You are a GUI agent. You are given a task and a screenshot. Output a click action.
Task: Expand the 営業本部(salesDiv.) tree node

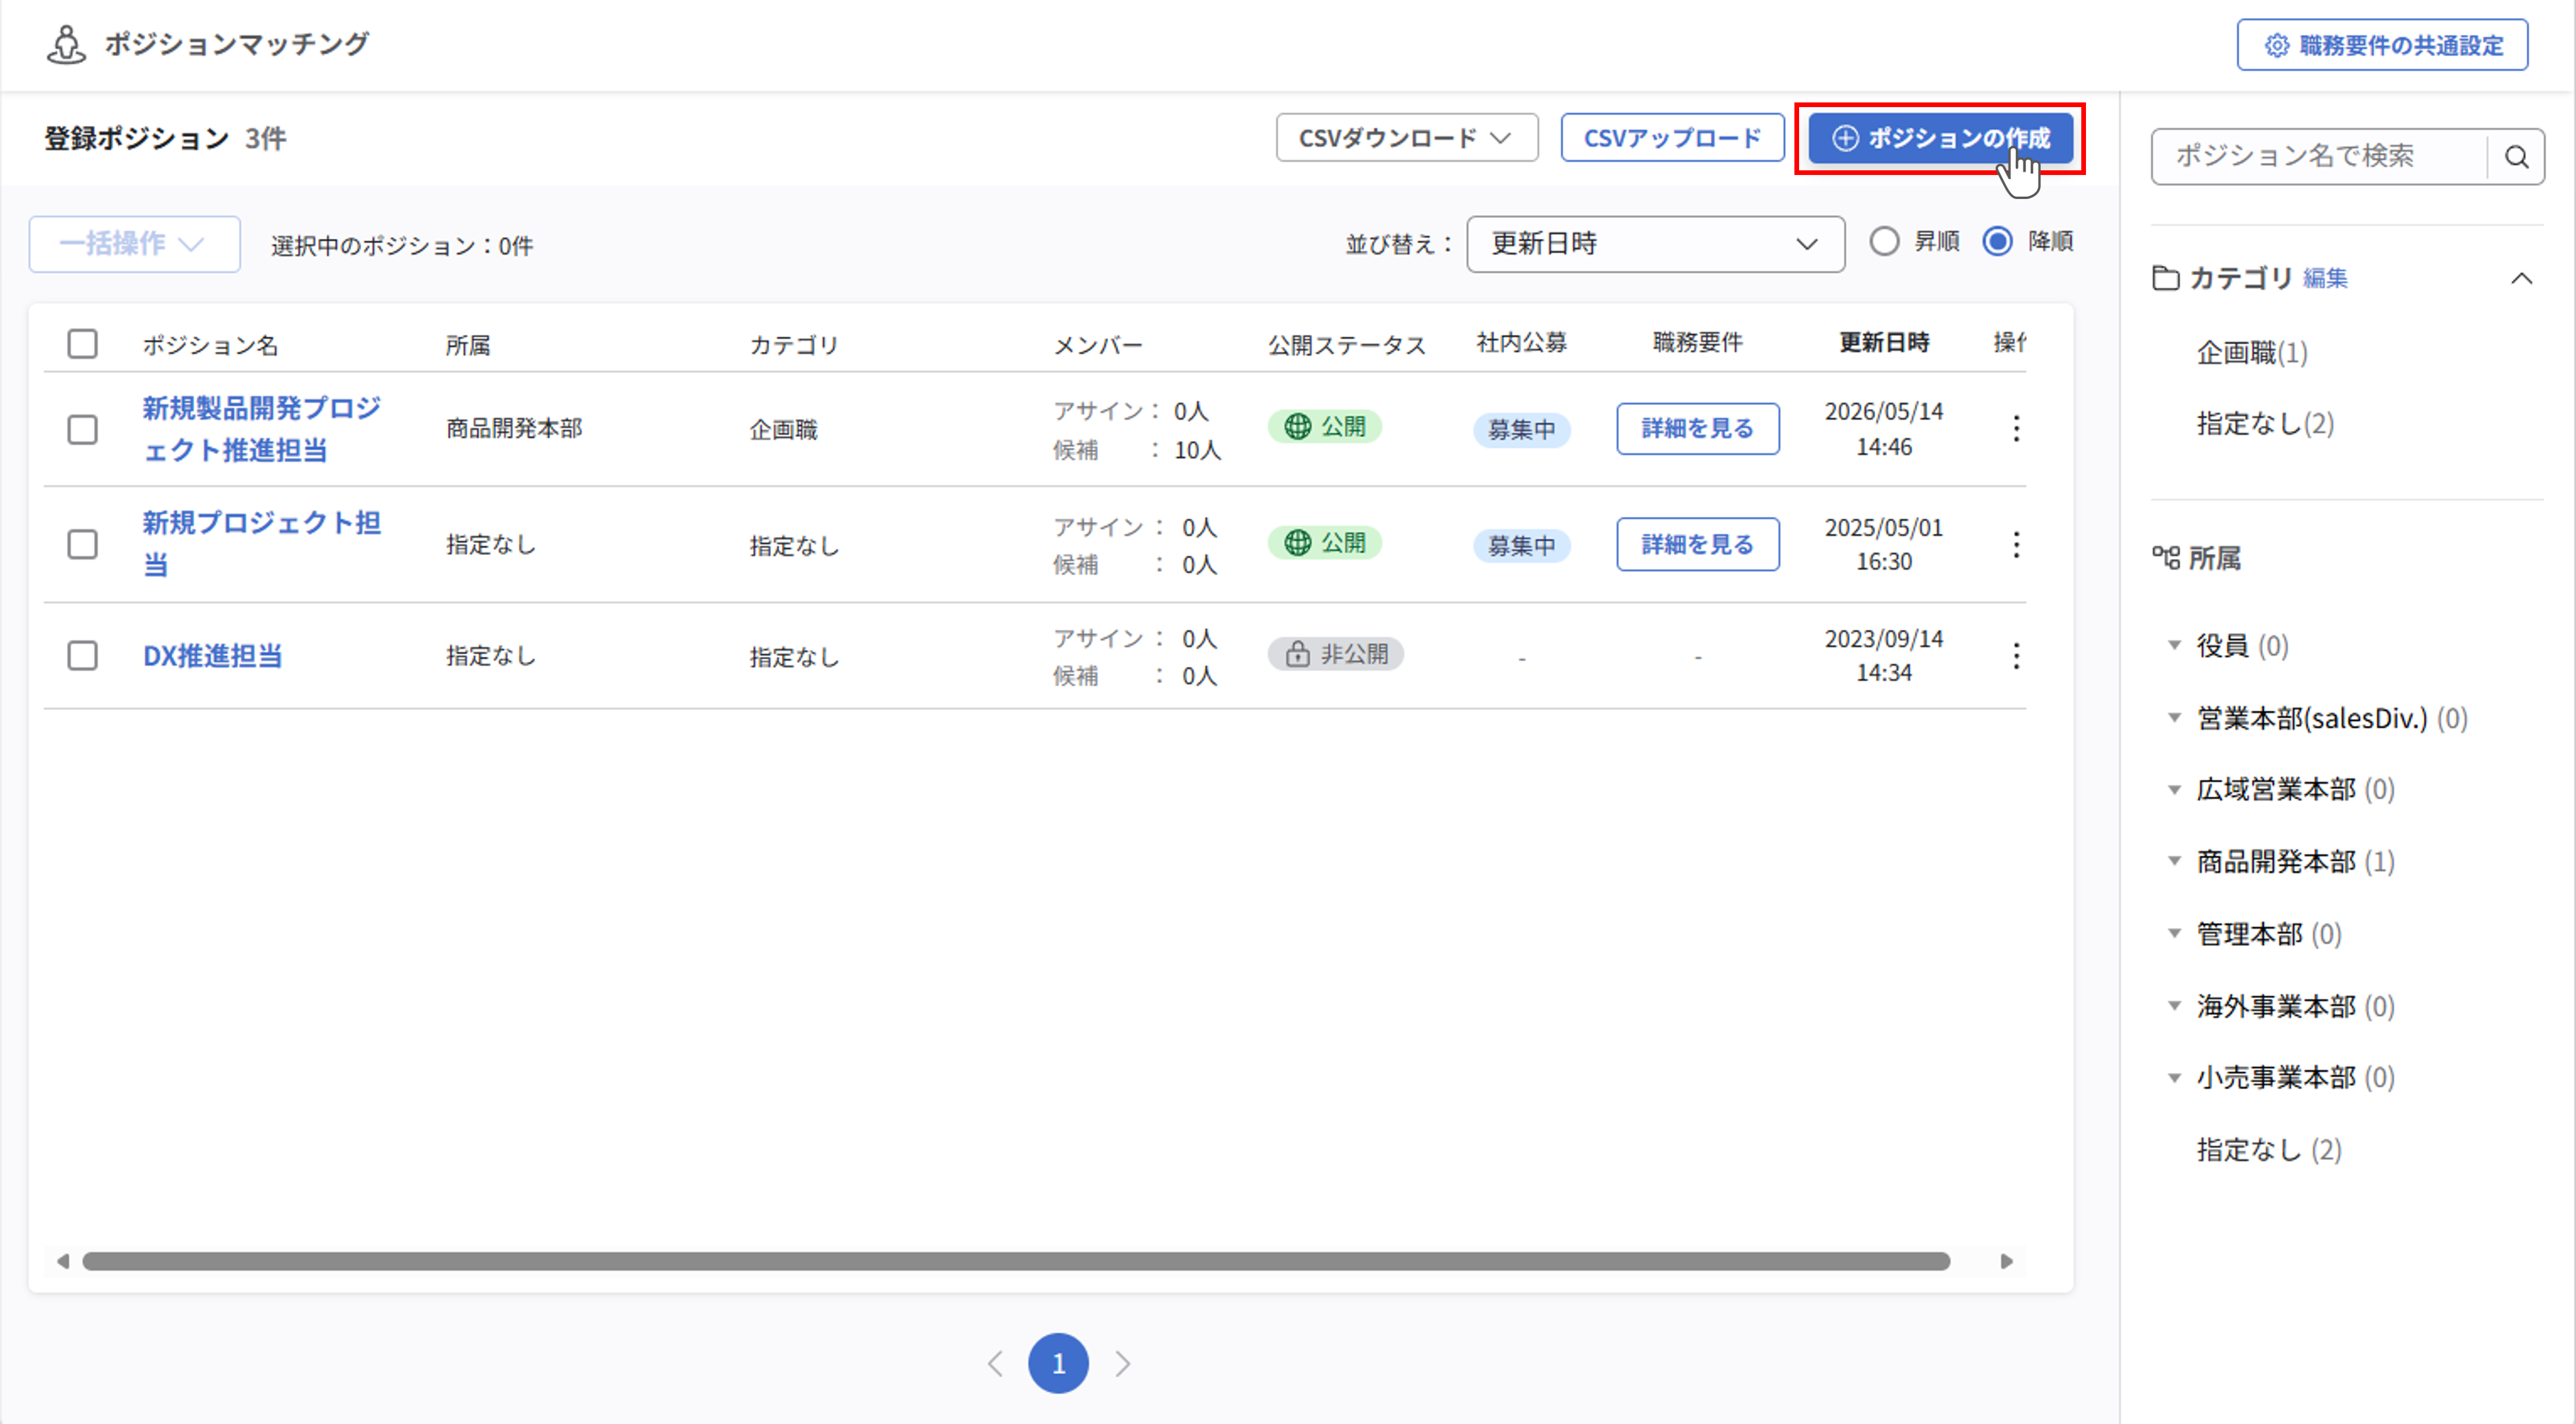(2173, 718)
